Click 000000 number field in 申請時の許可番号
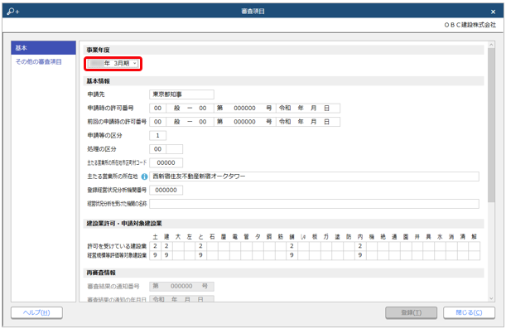The image size is (506, 329). 244,109
